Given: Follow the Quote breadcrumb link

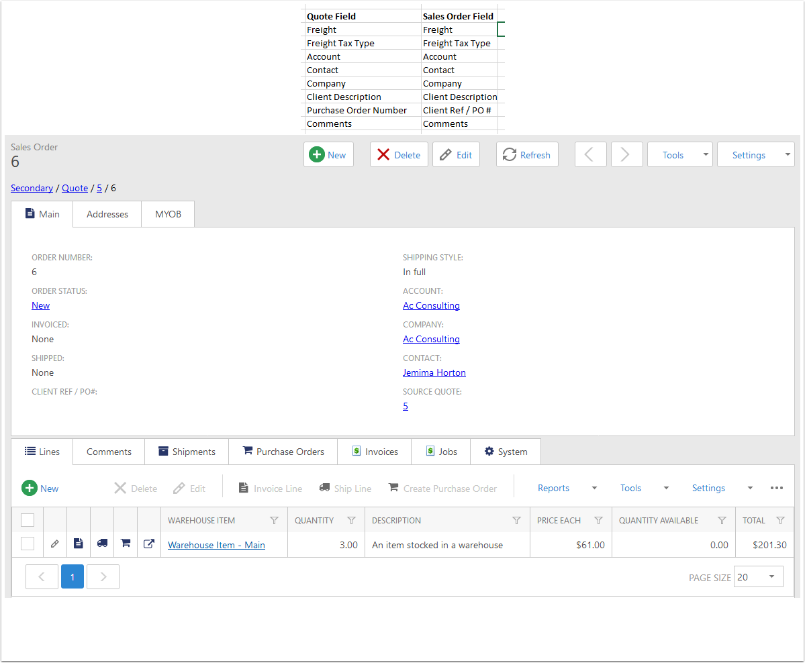Looking at the screenshot, I should click(75, 188).
